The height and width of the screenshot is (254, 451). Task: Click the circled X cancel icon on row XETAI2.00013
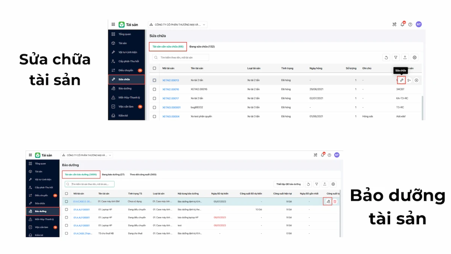(416, 80)
